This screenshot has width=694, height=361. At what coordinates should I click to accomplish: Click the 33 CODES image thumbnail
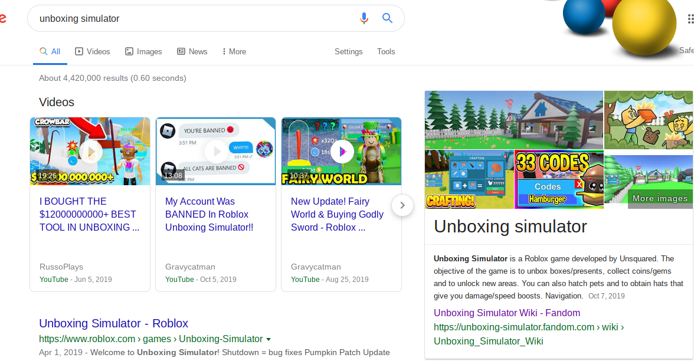point(559,179)
